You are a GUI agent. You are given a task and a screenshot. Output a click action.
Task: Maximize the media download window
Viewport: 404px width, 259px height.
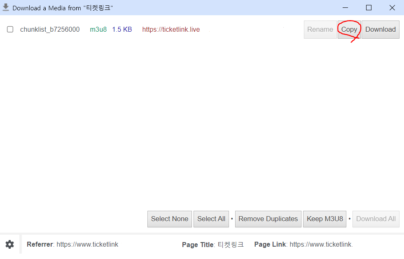click(x=369, y=8)
